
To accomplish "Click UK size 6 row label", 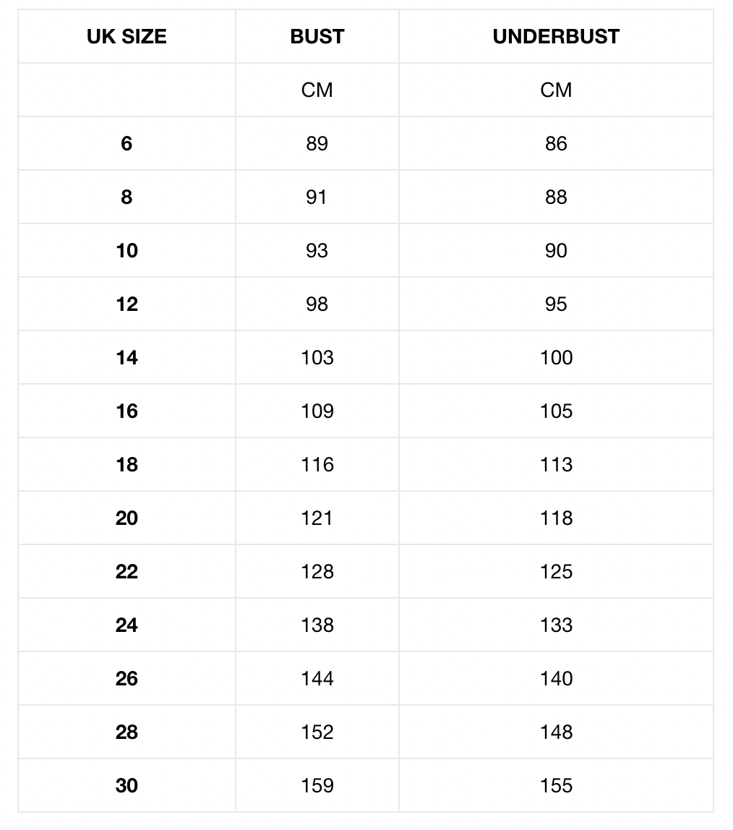I will tap(127, 143).
